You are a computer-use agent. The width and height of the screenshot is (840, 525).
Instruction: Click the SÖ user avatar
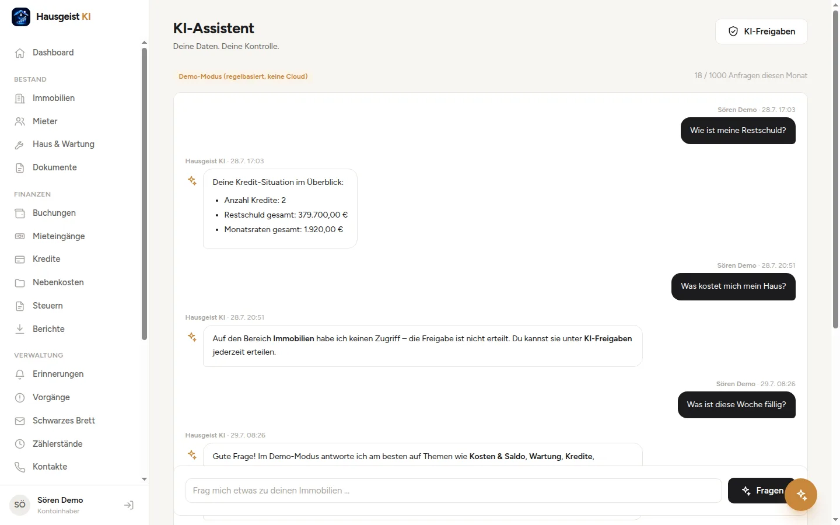coord(20,505)
